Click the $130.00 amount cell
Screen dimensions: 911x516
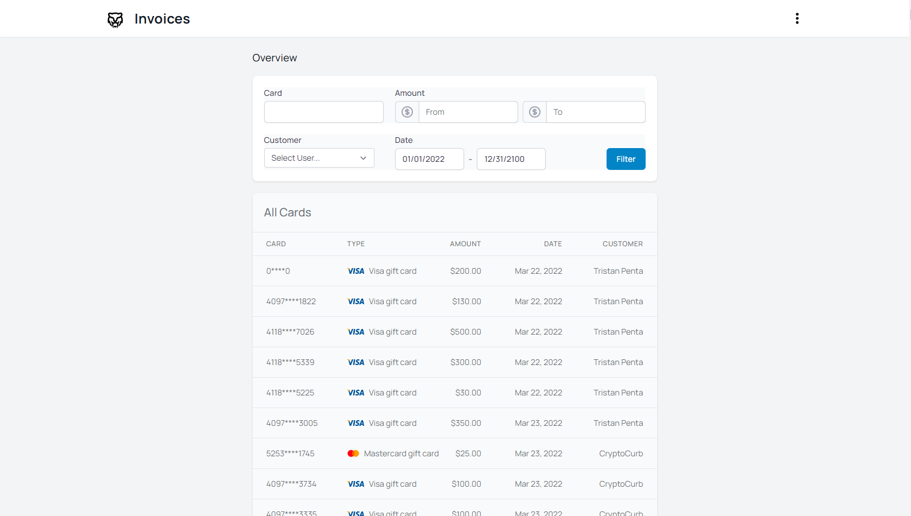tap(466, 301)
